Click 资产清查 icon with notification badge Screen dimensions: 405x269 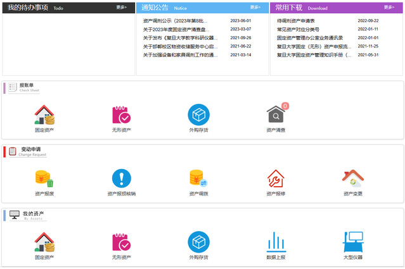[276, 115]
